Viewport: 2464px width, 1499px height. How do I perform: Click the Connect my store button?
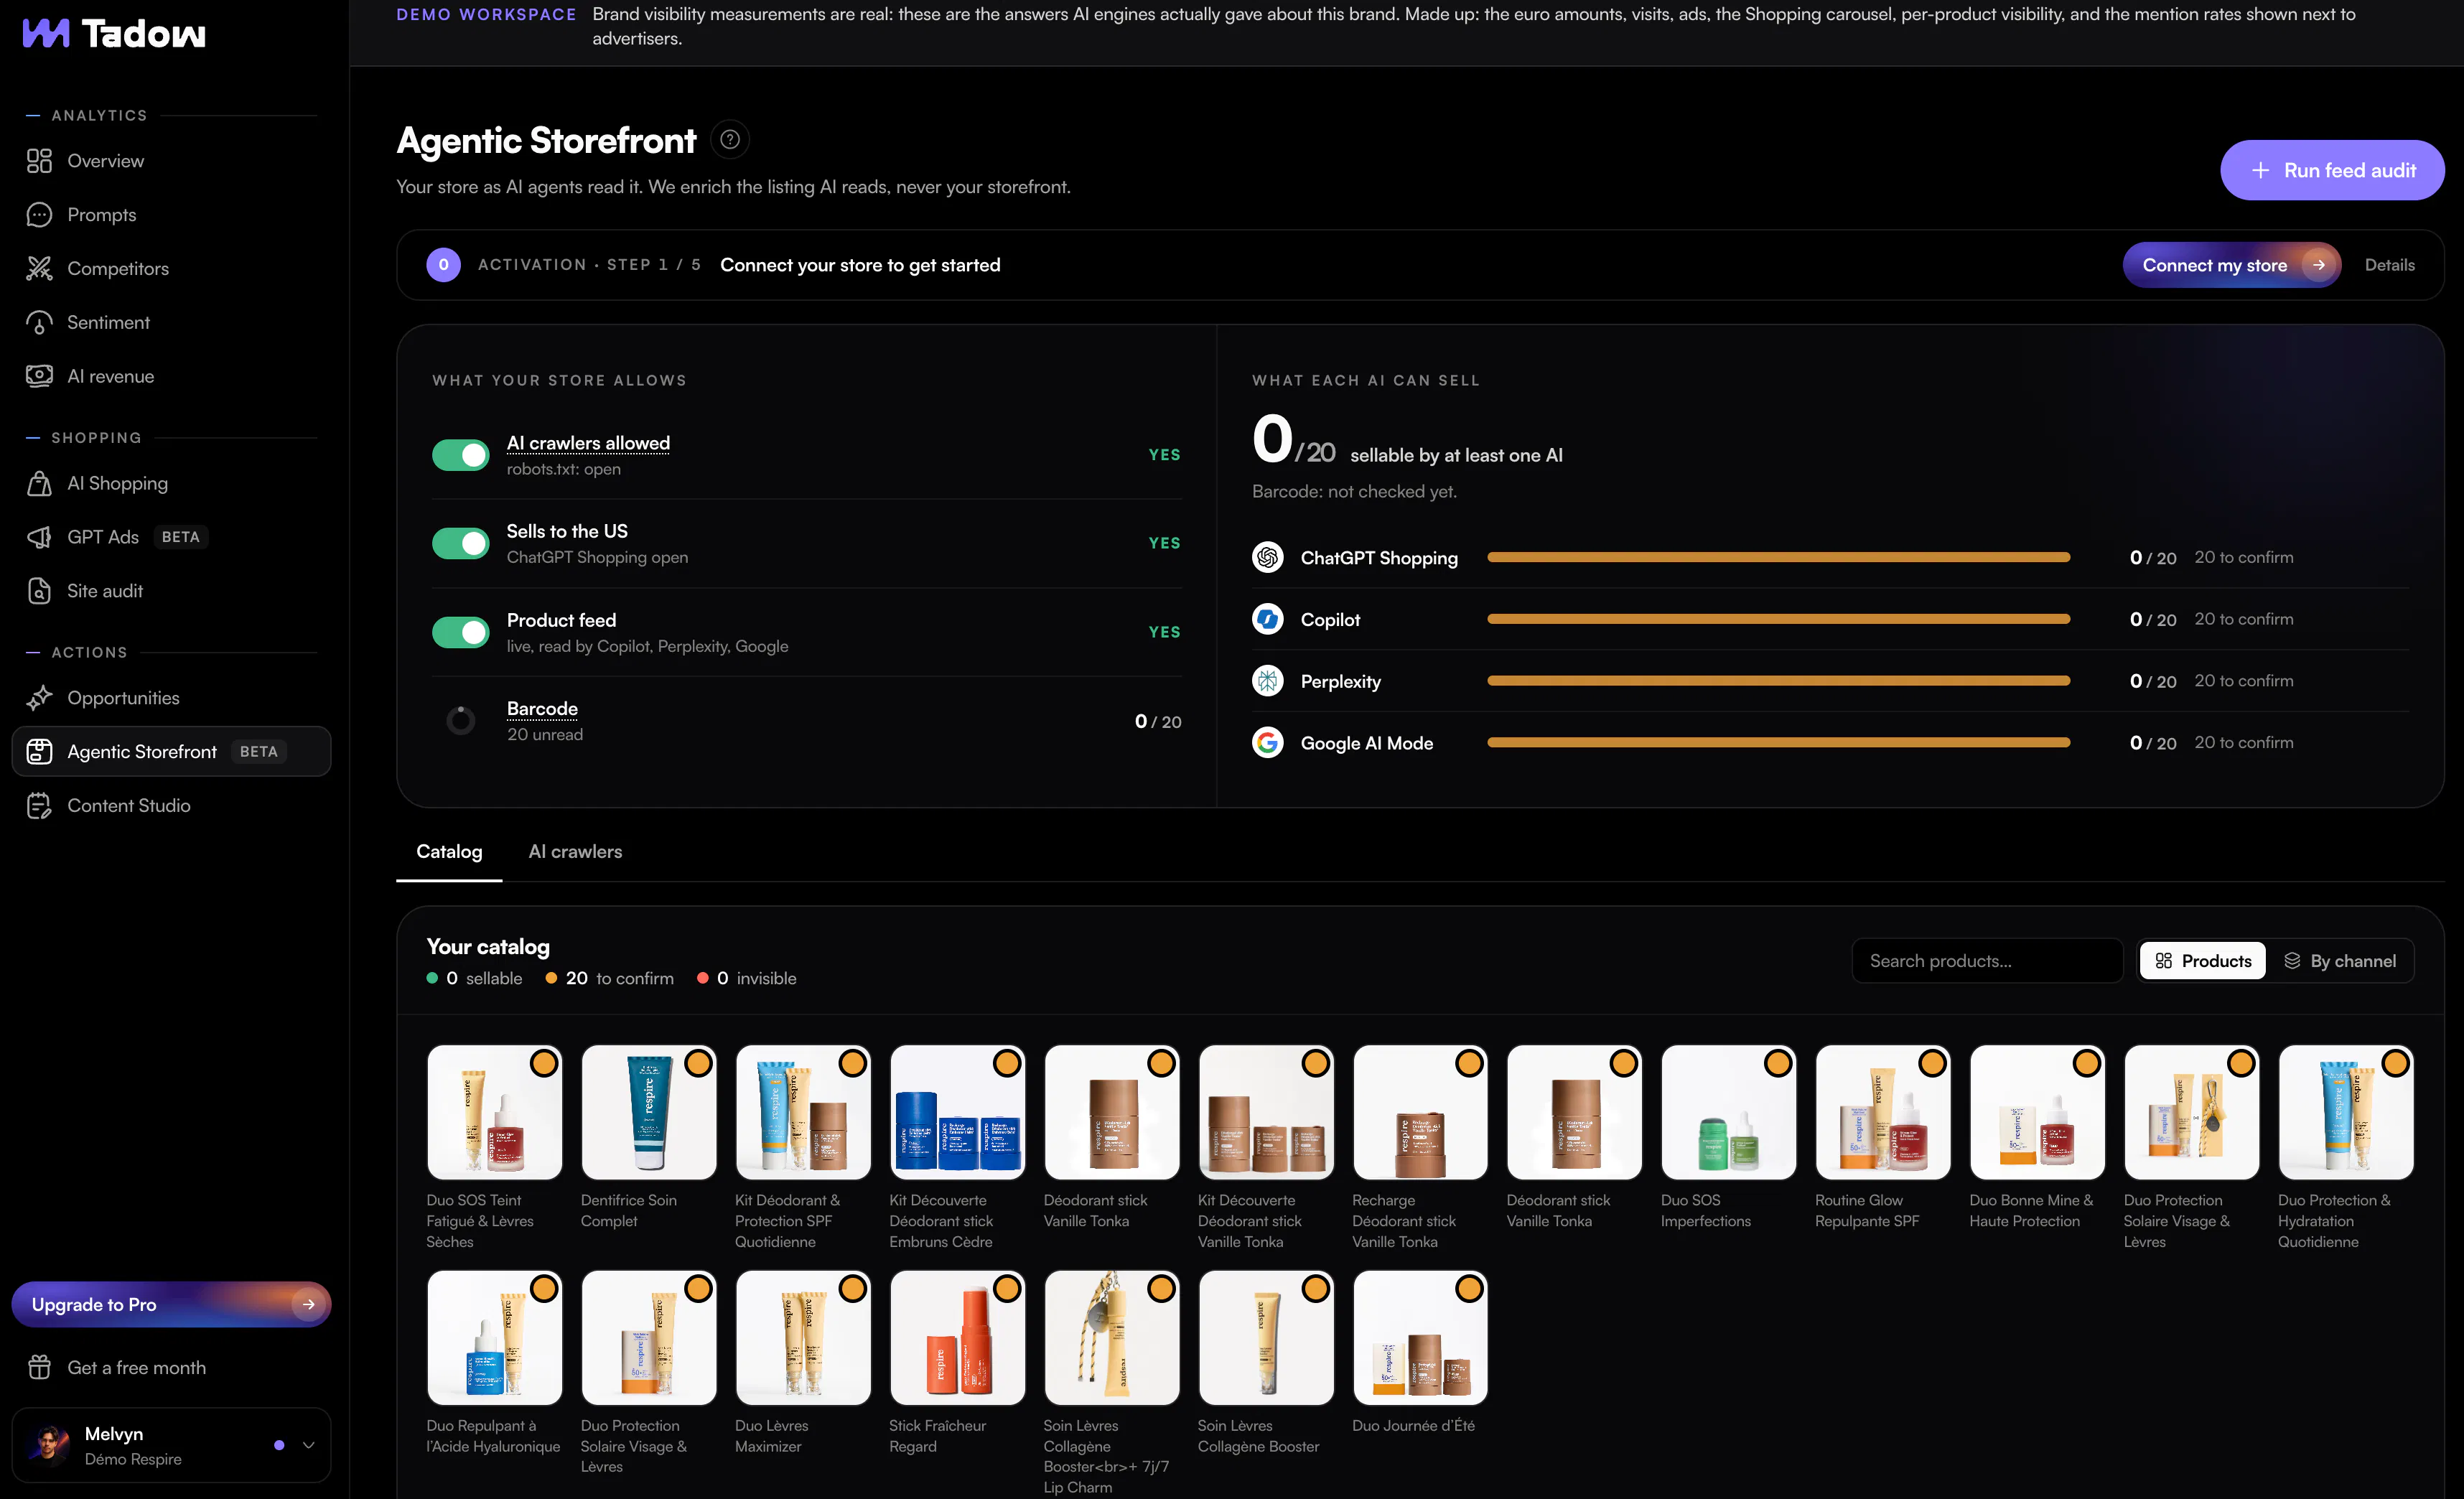click(x=2231, y=265)
